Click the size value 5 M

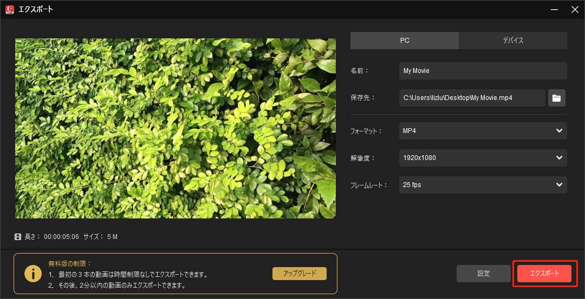click(x=112, y=237)
